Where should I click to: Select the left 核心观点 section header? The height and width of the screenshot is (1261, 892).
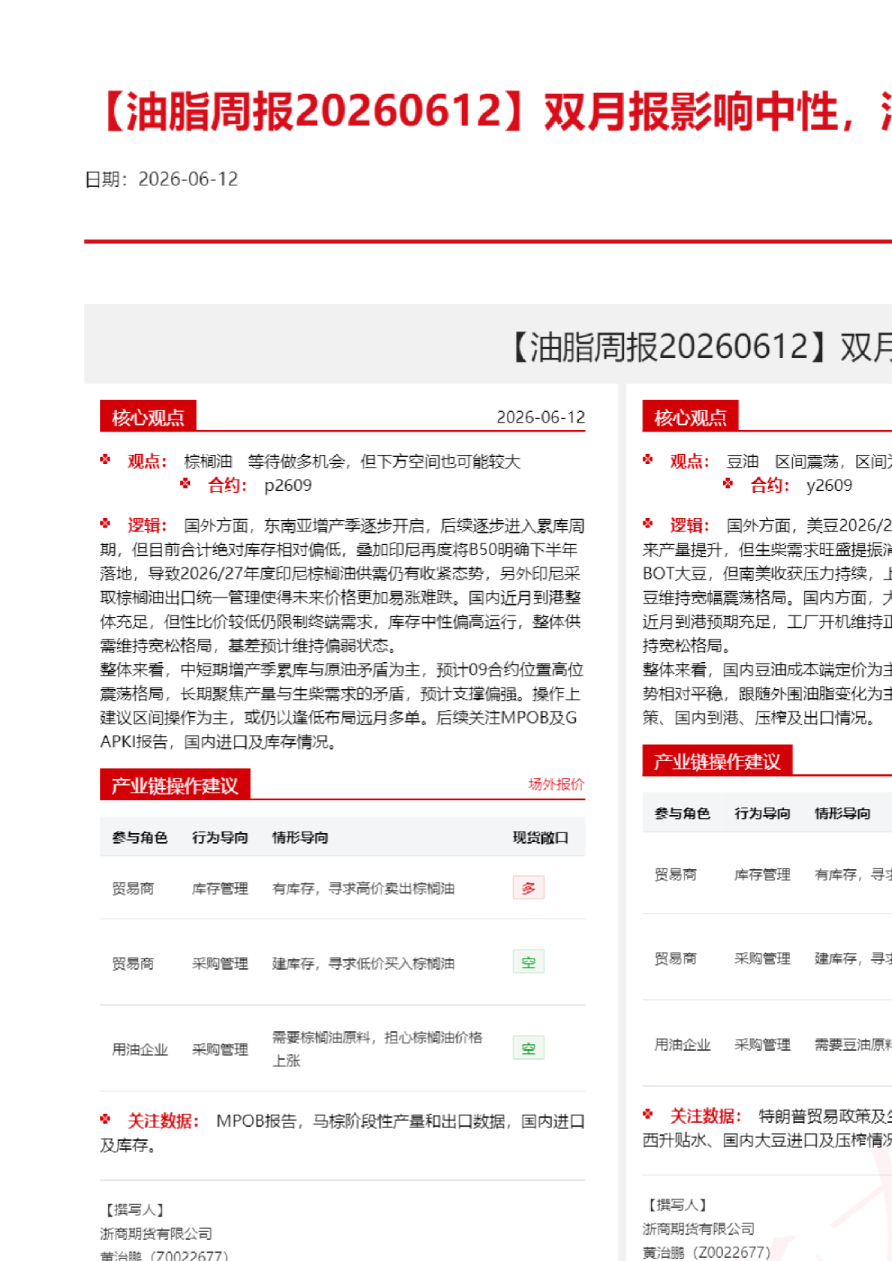148,417
